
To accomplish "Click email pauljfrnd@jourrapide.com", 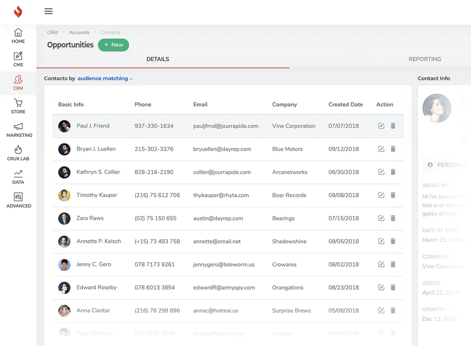I will 226,126.
